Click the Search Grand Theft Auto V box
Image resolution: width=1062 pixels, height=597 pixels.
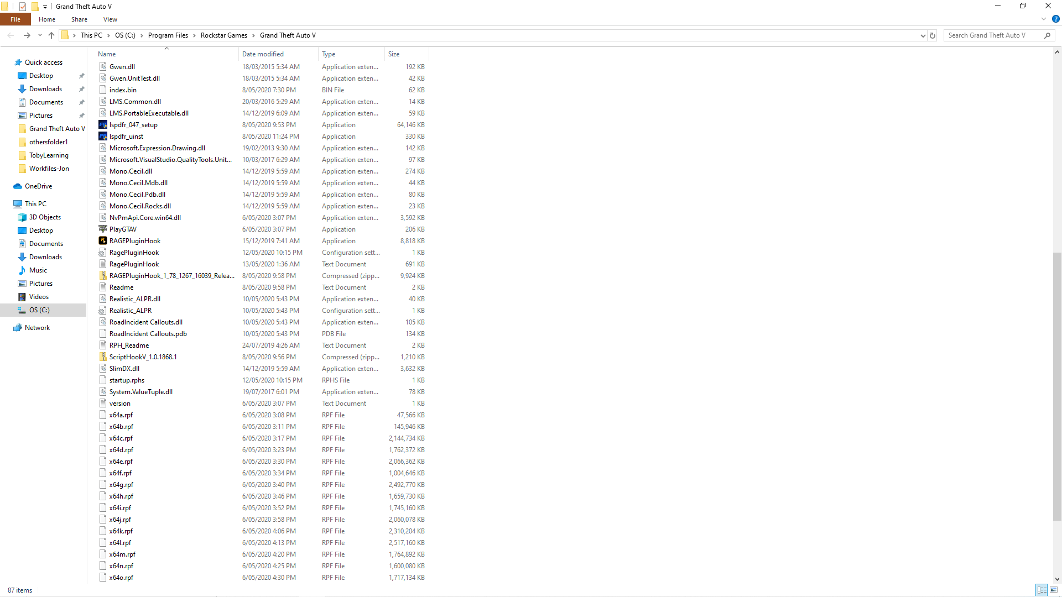point(993,35)
